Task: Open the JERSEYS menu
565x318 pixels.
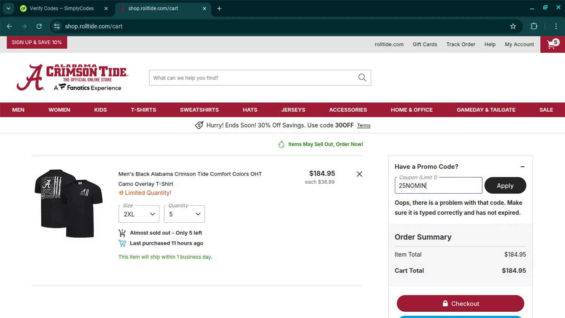Action: pyautogui.click(x=293, y=110)
